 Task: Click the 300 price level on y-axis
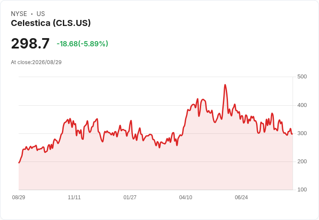[302, 133]
